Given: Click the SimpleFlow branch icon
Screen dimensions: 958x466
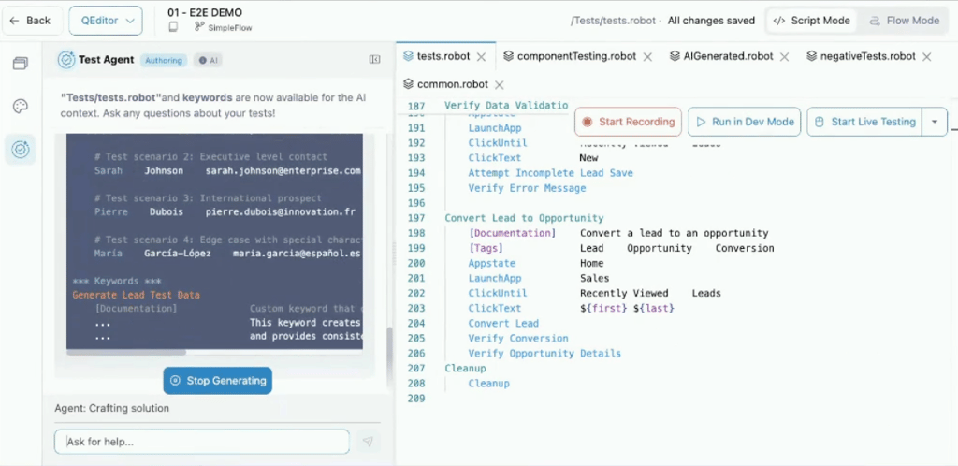Looking at the screenshot, I should coord(199,27).
